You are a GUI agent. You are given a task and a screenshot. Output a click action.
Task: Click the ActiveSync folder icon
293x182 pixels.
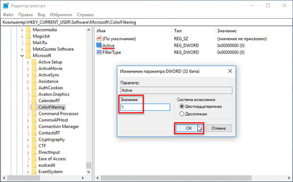point(34,75)
